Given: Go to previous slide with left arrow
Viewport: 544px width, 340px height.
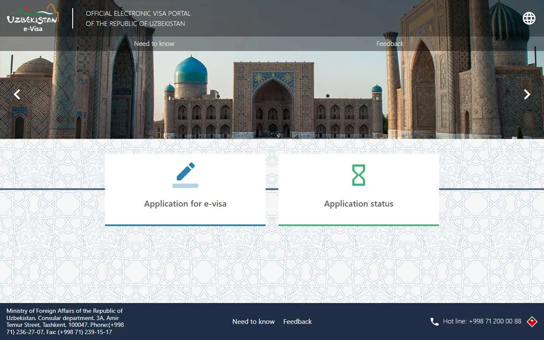Looking at the screenshot, I should pyautogui.click(x=17, y=94).
